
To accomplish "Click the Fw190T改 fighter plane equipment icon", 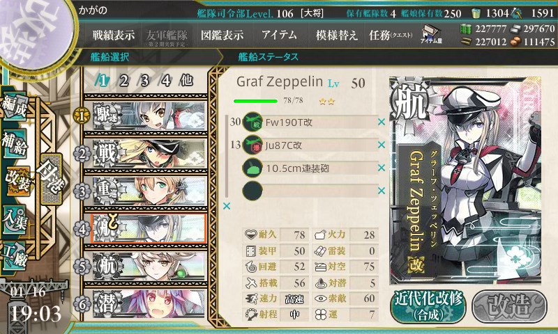I will 252,122.
